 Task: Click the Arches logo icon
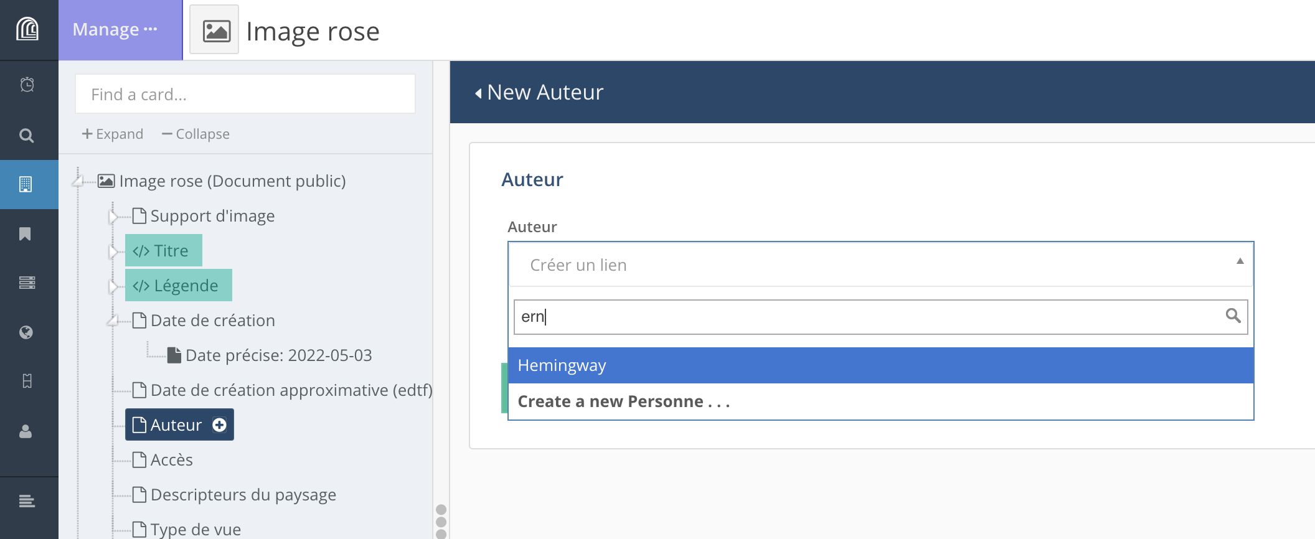(27, 29)
